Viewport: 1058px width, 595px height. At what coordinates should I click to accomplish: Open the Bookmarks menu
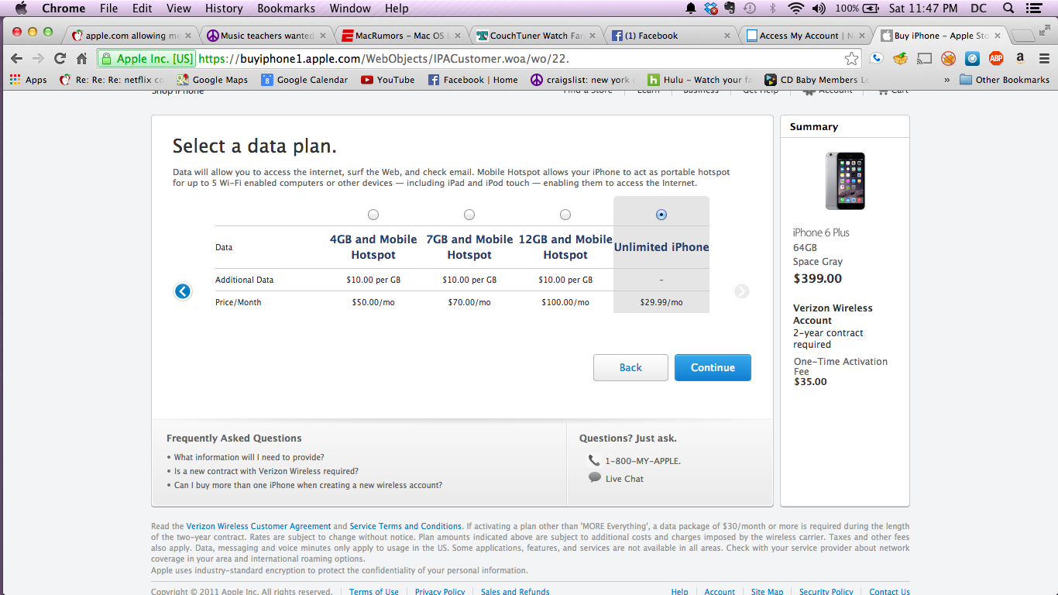coord(286,9)
